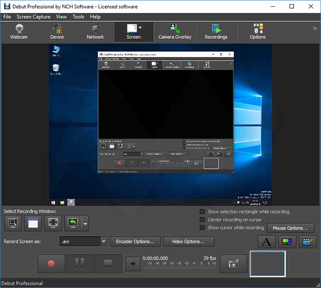Click the previous-selection green arrow icon
Screen dimensions: 321x288
(x=73, y=223)
